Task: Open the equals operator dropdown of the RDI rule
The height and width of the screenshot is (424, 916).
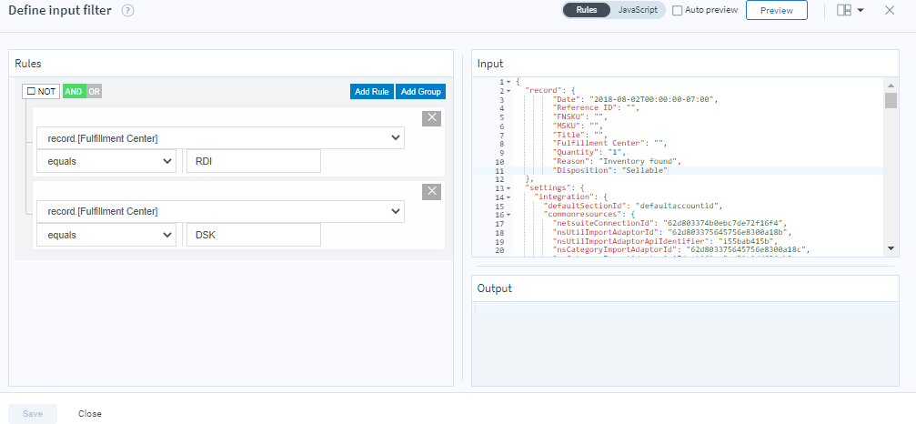Action: click(106, 161)
